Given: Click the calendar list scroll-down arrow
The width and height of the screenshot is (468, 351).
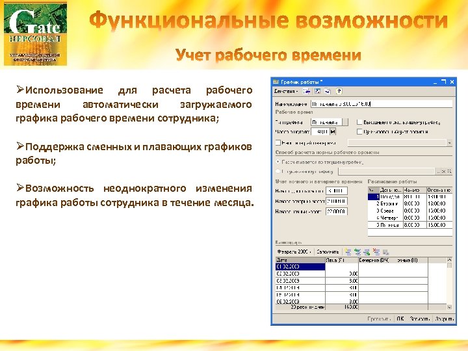Looking at the screenshot, I should (450, 307).
